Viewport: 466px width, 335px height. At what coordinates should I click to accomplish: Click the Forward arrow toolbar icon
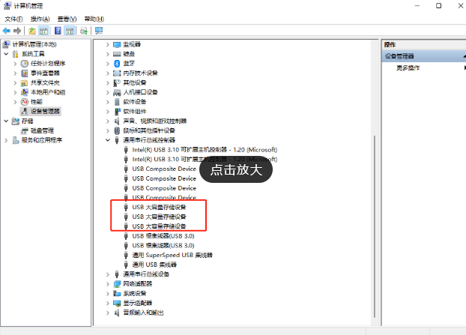click(x=16, y=31)
